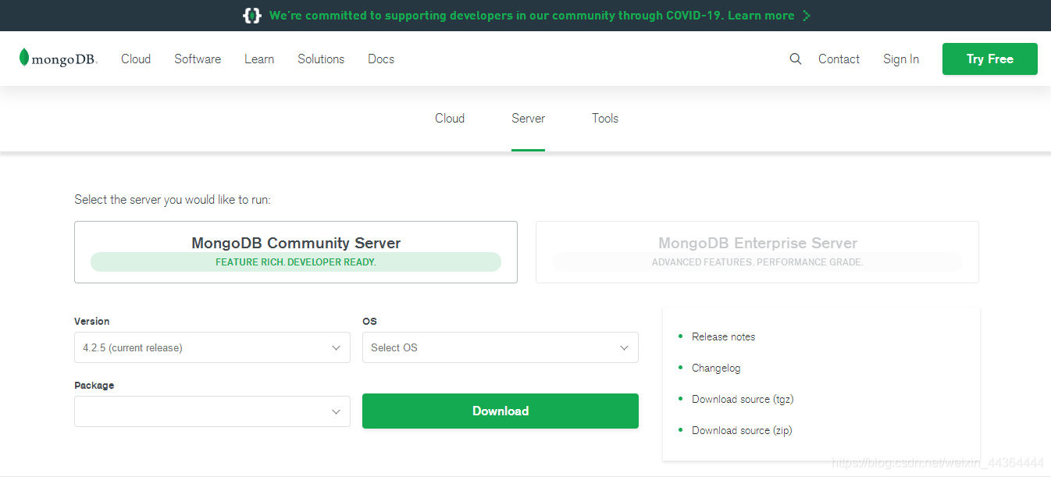Open the Docs navigation item
This screenshot has height=477, width=1051.
(x=381, y=59)
